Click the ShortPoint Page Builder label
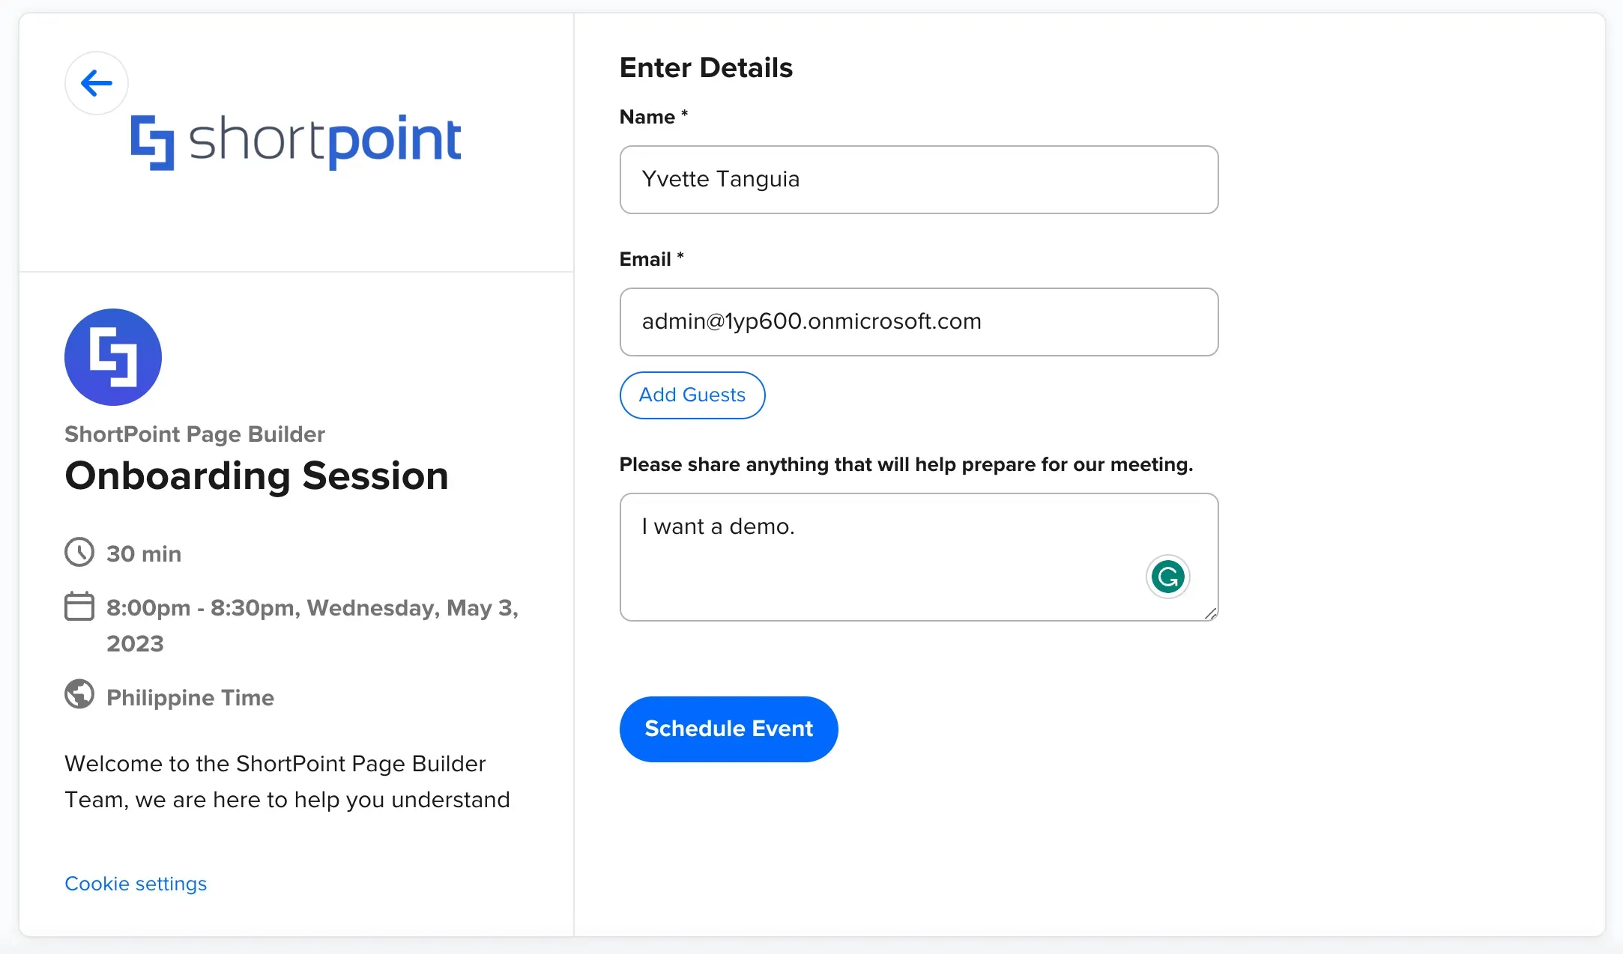The width and height of the screenshot is (1623, 954). tap(195, 434)
